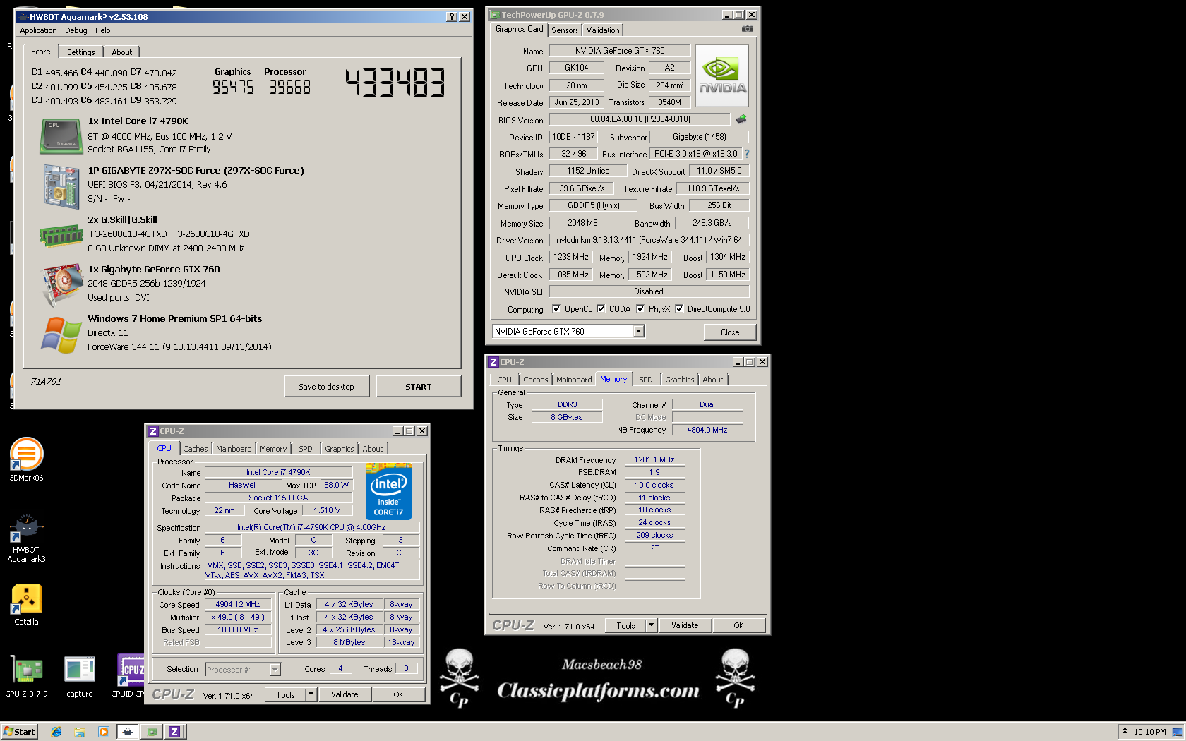Click the GPU-Z Name field value

click(x=620, y=51)
